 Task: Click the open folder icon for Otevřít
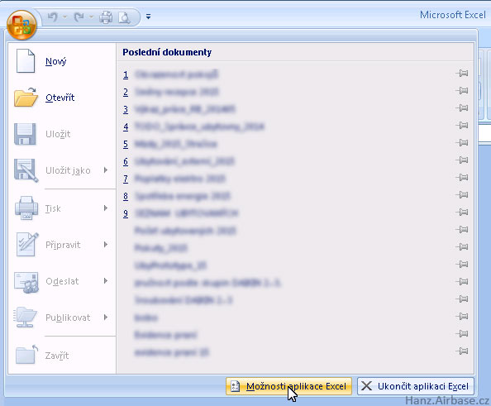coord(26,97)
